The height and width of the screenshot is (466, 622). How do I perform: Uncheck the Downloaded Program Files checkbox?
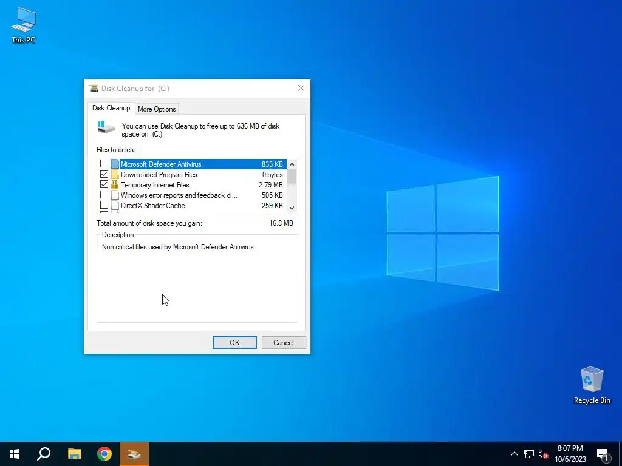104,174
